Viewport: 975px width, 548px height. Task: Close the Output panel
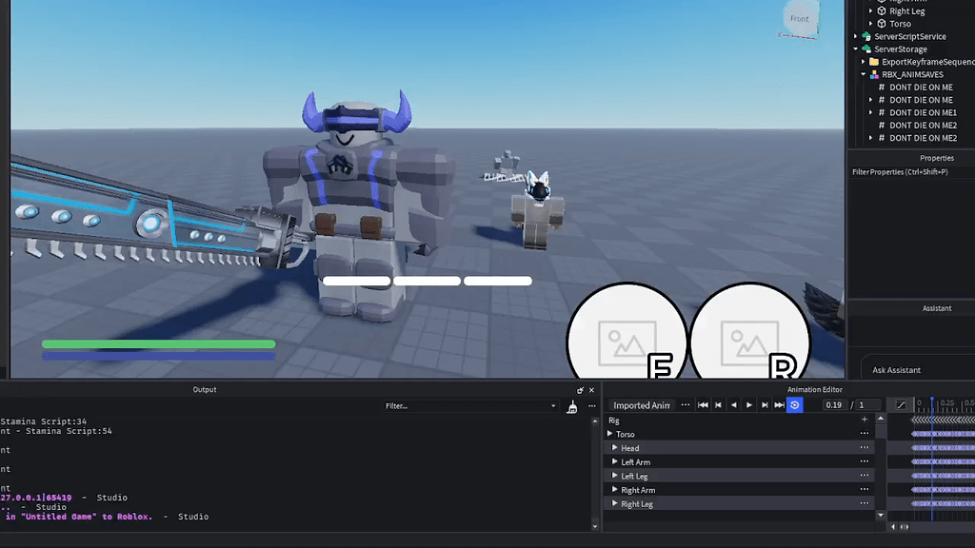[x=591, y=390]
